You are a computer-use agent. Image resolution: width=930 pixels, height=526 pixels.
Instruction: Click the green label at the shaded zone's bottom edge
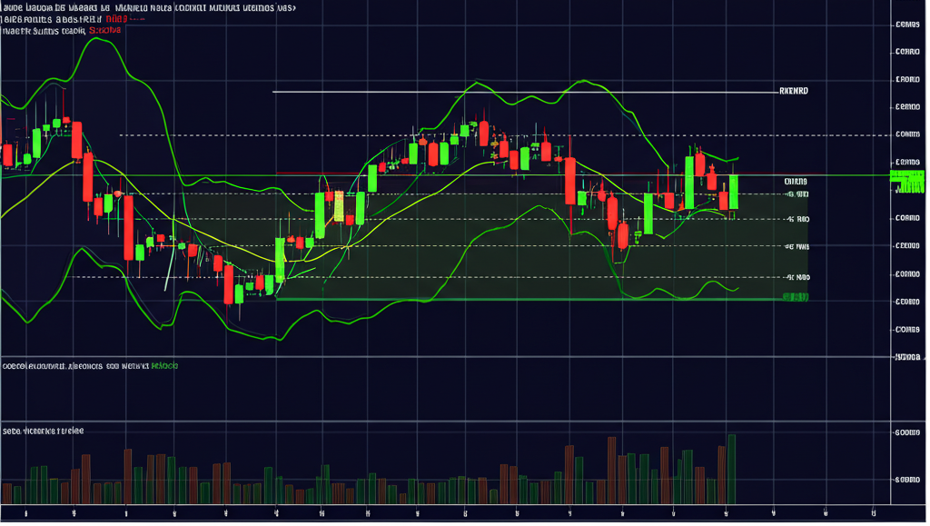click(796, 296)
